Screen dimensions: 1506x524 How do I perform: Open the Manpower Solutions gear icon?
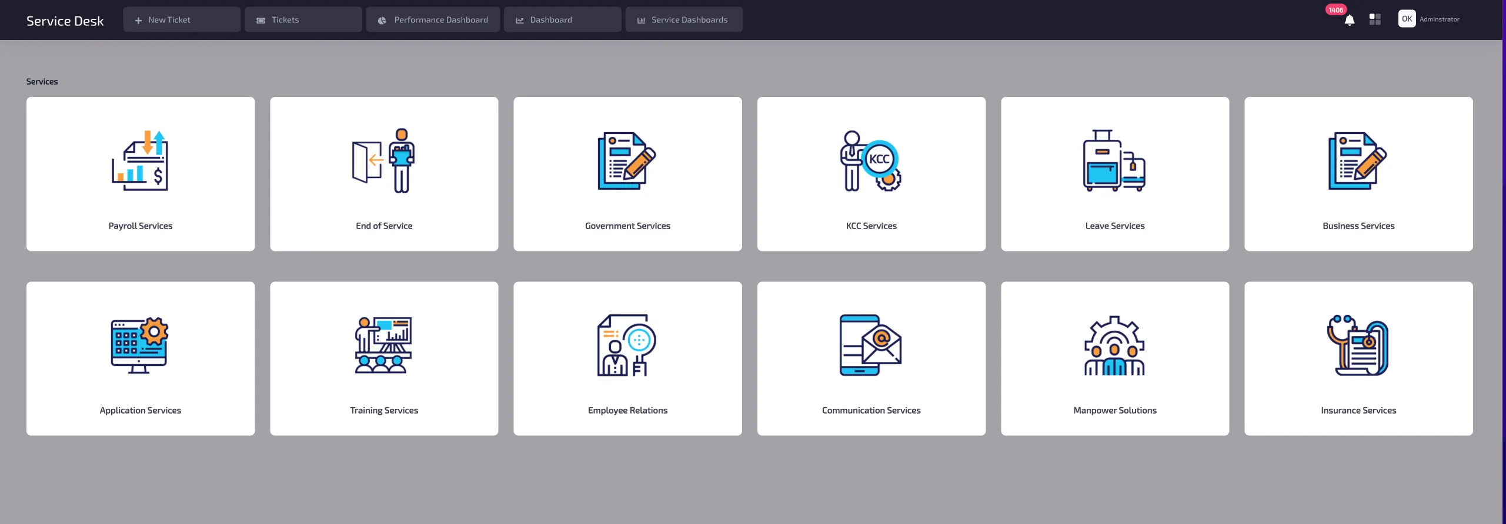point(1114,345)
